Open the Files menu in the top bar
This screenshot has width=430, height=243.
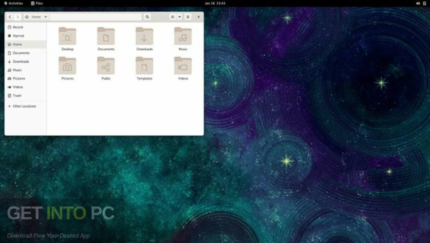[37, 3]
